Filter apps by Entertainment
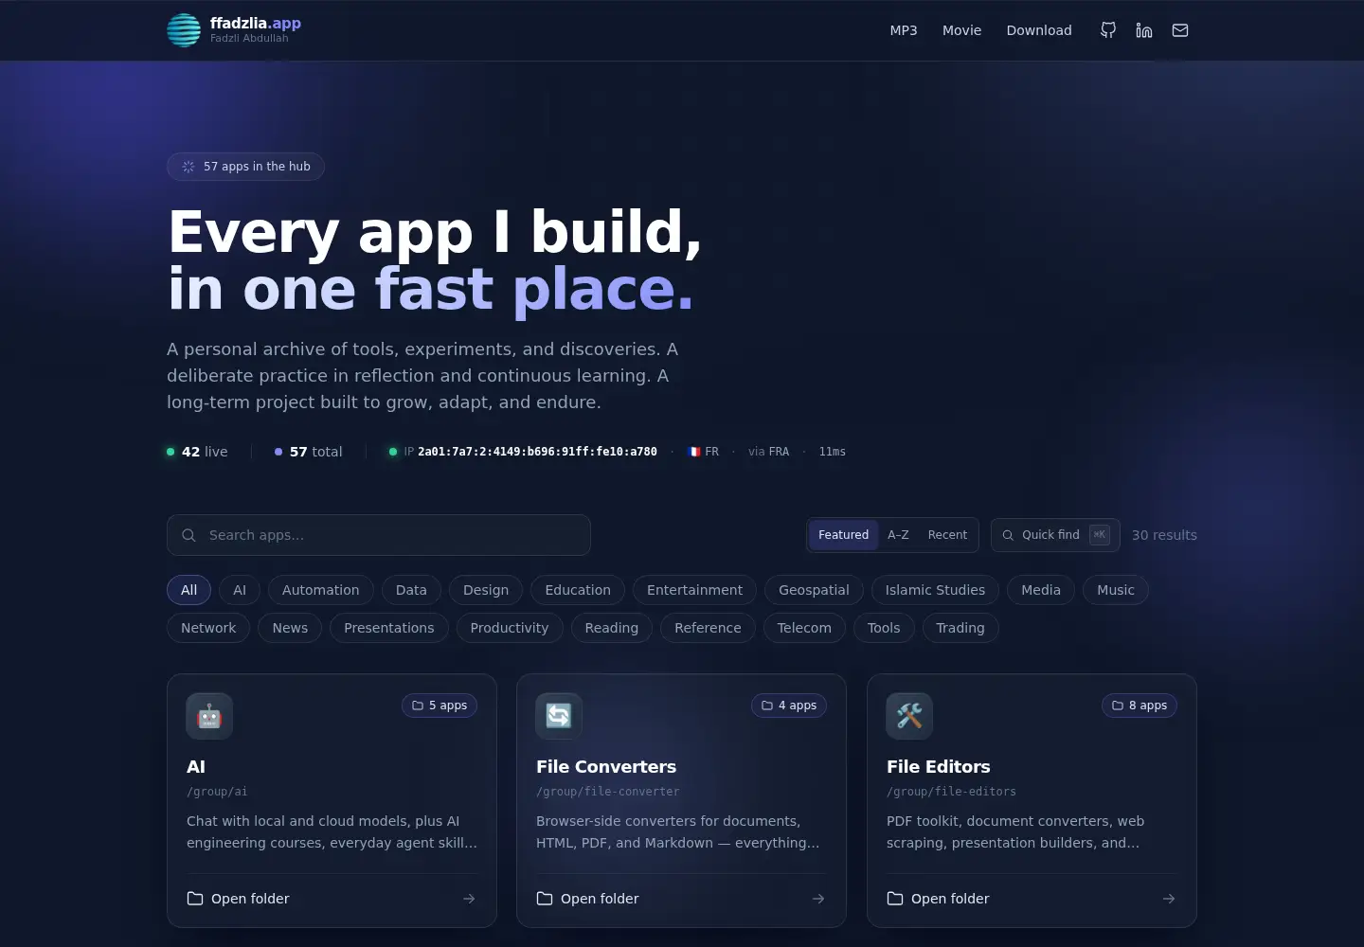The width and height of the screenshot is (1364, 947). (694, 590)
